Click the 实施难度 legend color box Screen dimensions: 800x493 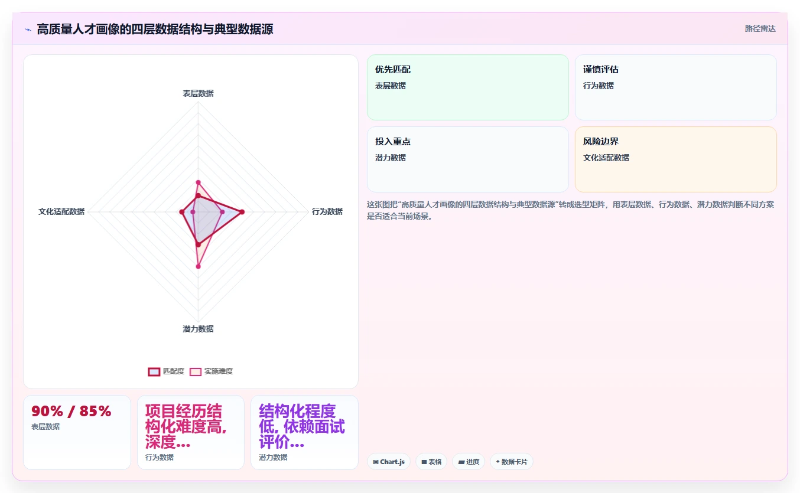point(196,371)
